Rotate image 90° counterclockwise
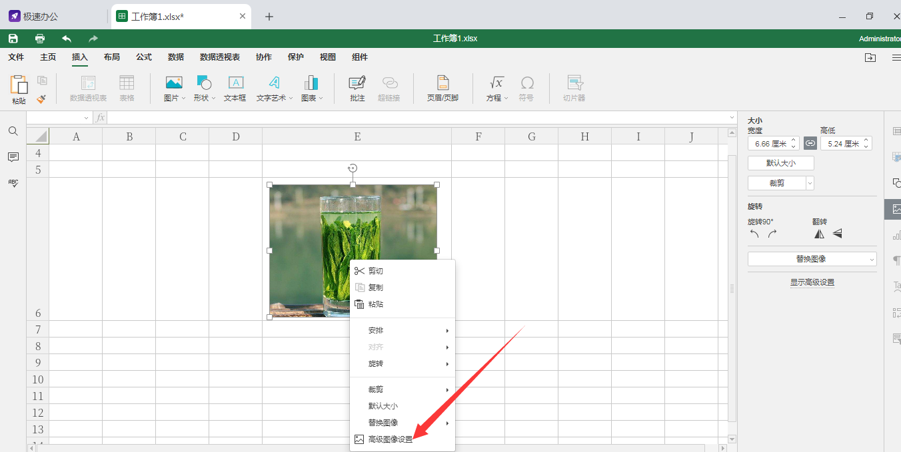The image size is (901, 452). tap(755, 234)
